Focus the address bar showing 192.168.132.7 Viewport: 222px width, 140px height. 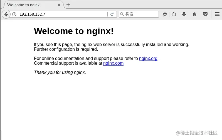(x=63, y=14)
